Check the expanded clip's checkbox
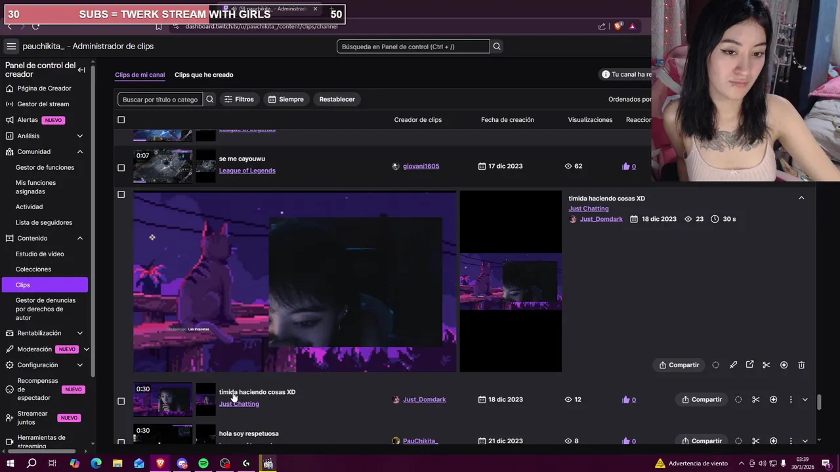The image size is (840, 472). point(121,195)
